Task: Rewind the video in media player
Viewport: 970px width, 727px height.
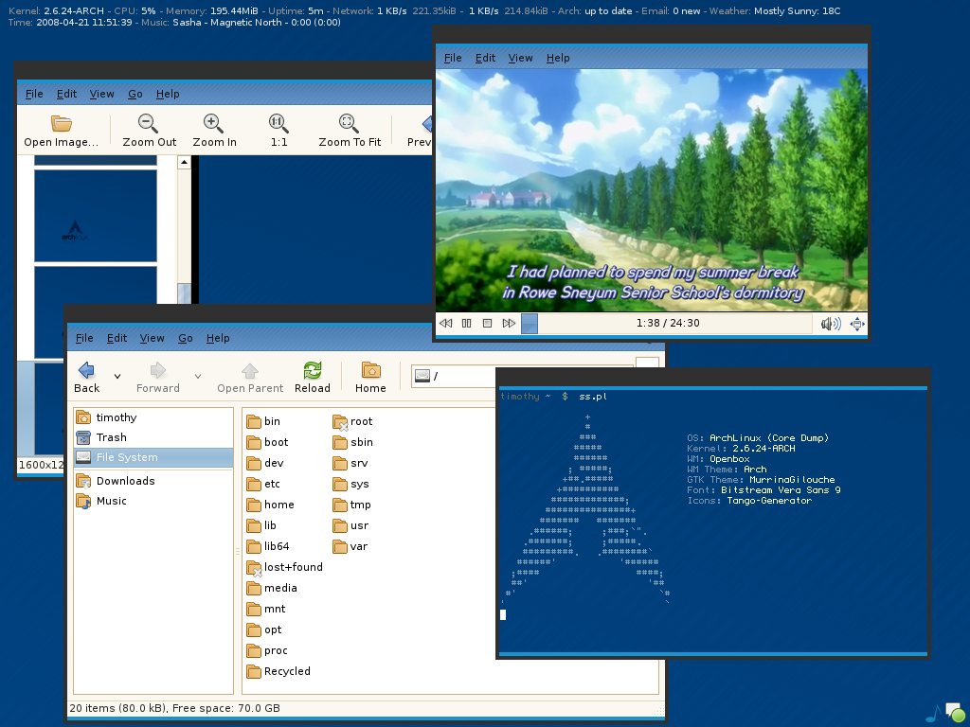Action: tap(445, 324)
